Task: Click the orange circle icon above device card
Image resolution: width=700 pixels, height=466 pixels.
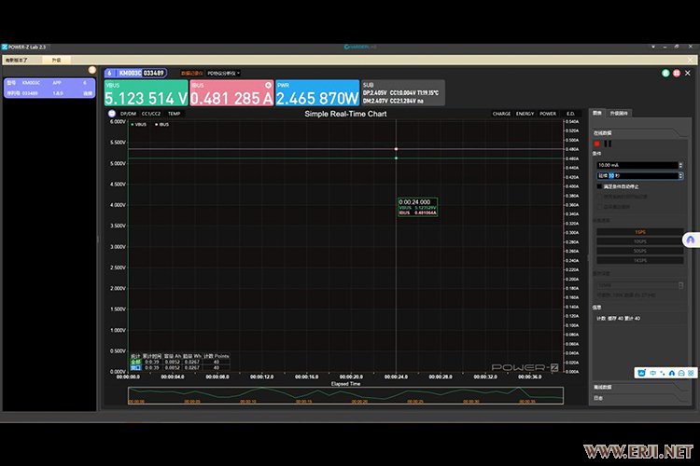Action: coord(91,70)
